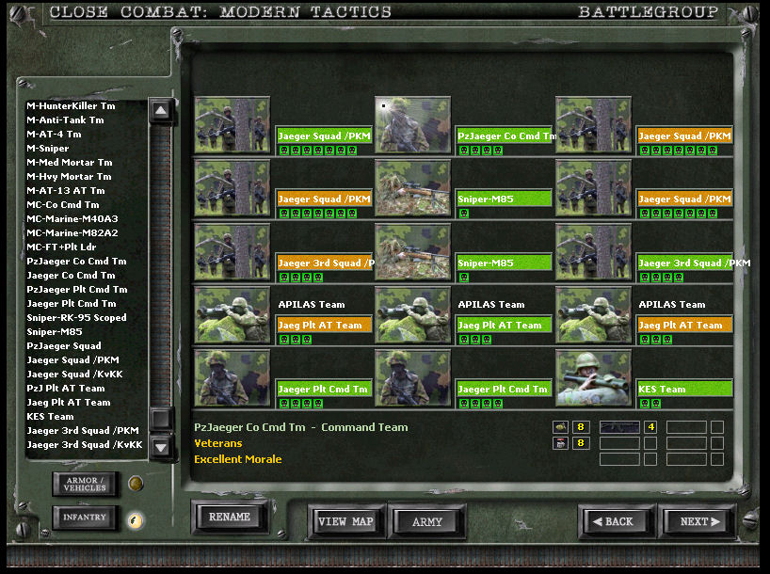Click the Excellent Morale text
The height and width of the screenshot is (574, 770).
pos(237,459)
